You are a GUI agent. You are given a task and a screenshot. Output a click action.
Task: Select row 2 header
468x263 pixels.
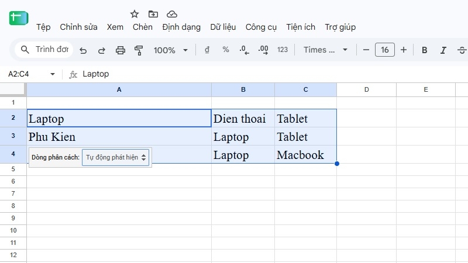tap(13, 118)
